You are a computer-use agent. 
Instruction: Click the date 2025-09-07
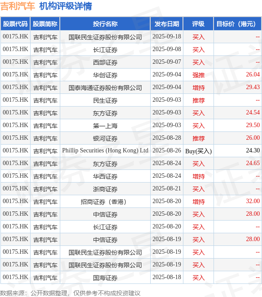(x=167, y=62)
